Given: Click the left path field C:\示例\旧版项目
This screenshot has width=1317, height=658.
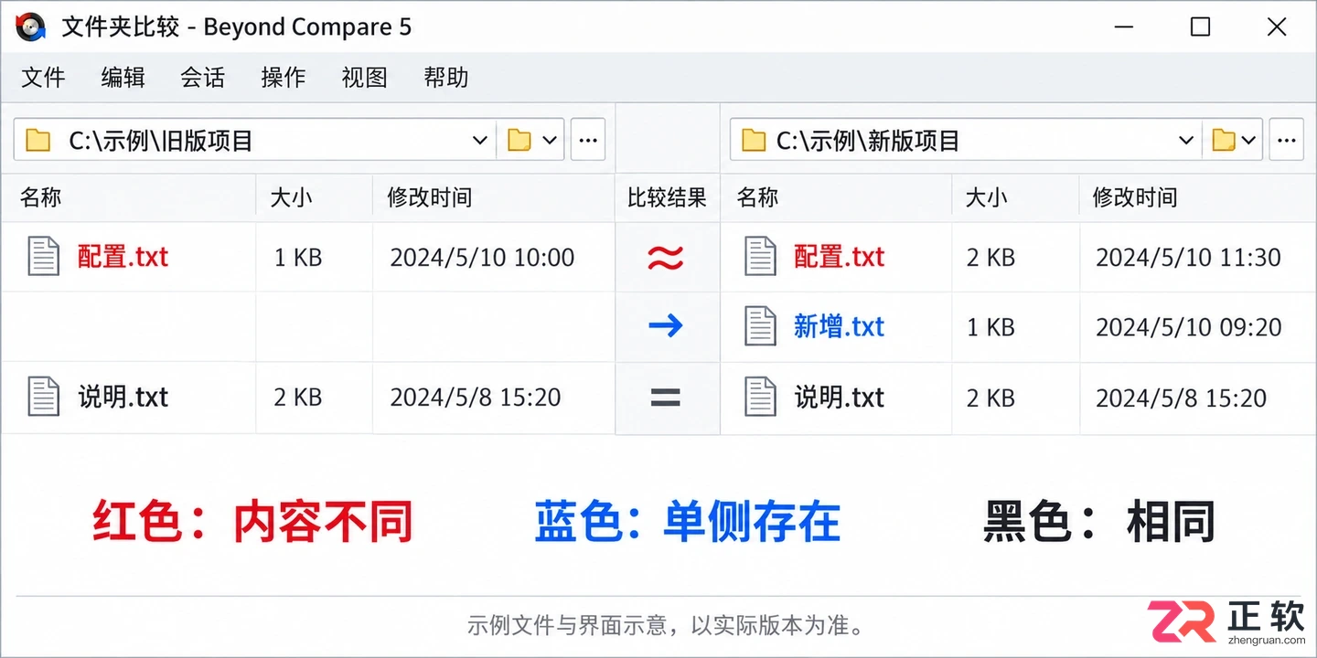Looking at the screenshot, I should 254,140.
